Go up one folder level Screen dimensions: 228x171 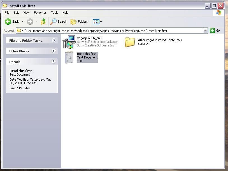tap(43, 22)
